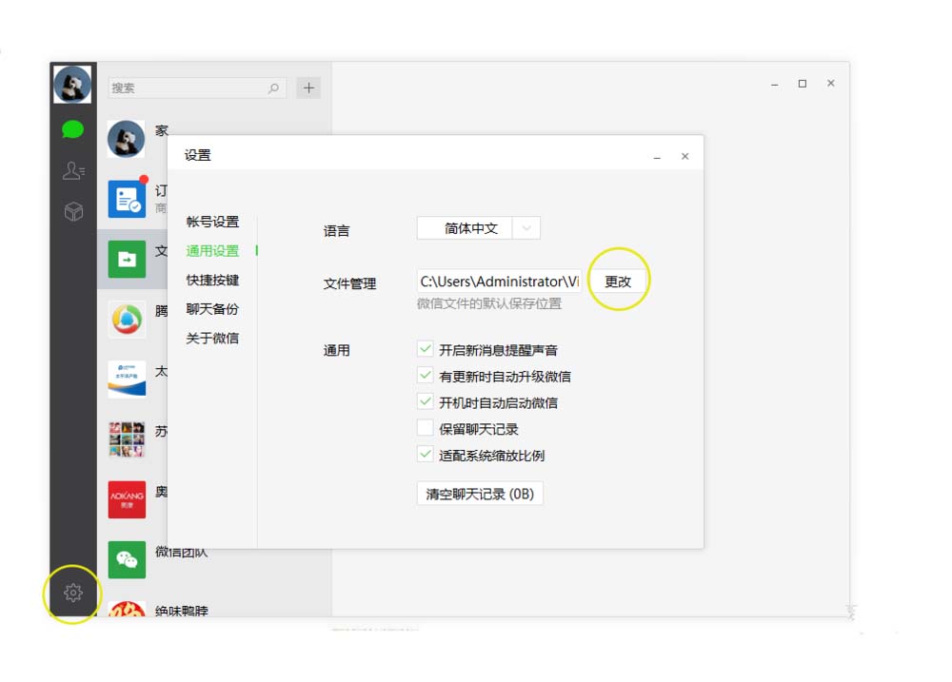Uncheck 适配系统缩放比例 option
952x682 pixels.
pyautogui.click(x=426, y=455)
